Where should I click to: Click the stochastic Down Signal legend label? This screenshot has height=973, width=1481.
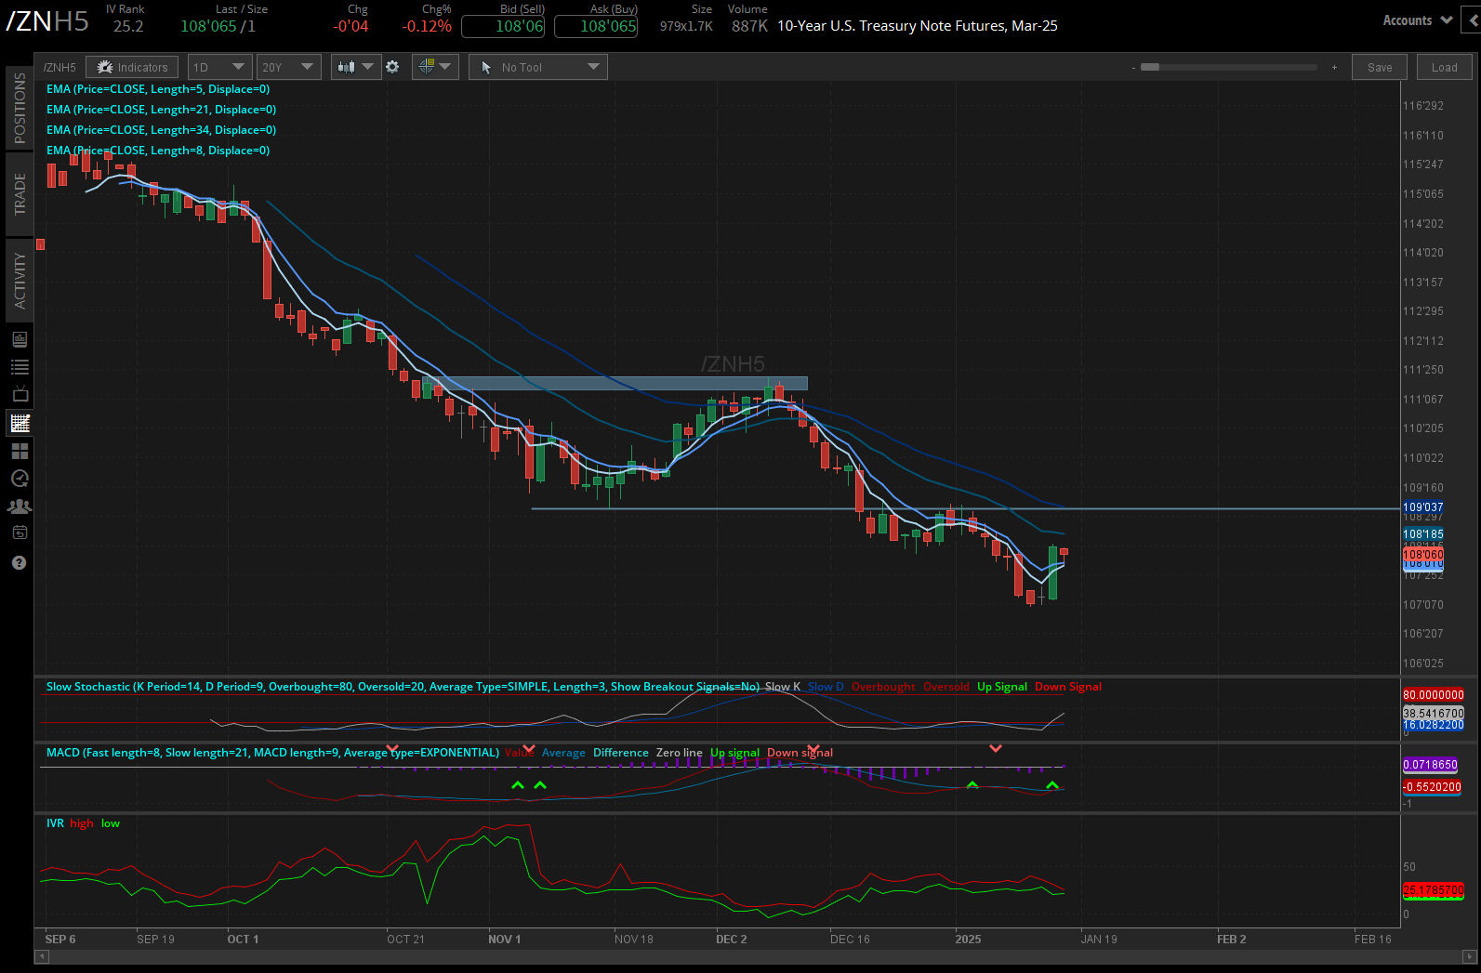(1068, 687)
